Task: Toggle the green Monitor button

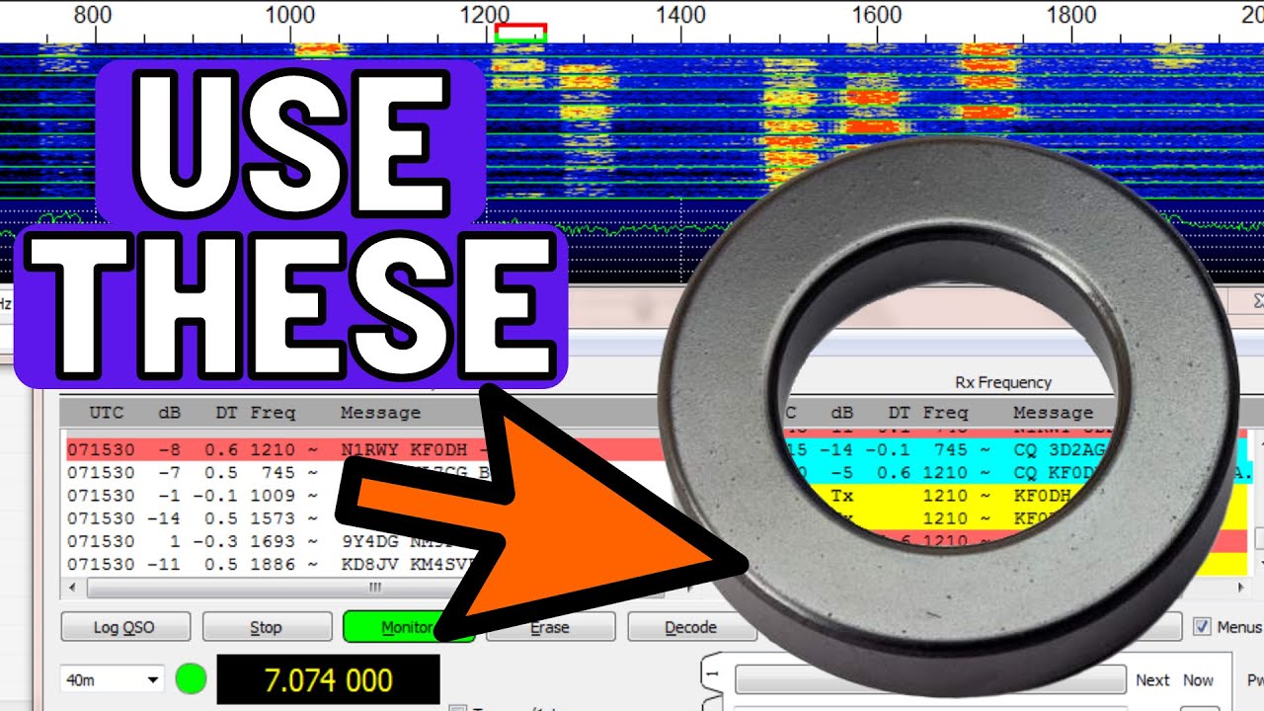Action: [395, 627]
